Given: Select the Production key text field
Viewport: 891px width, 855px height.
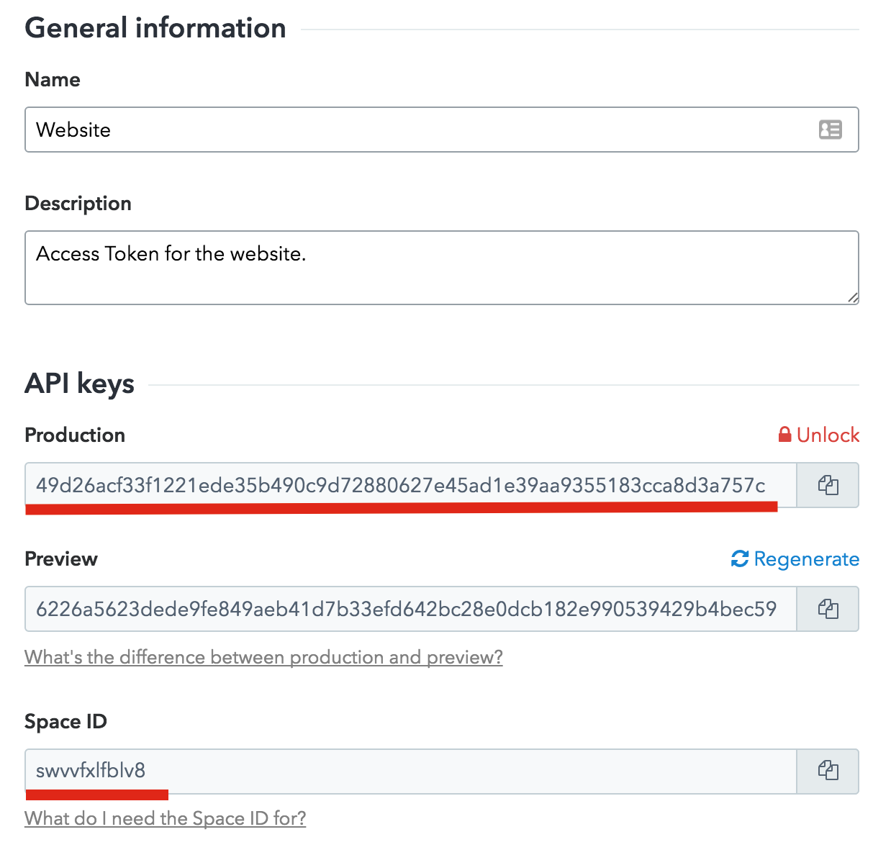Looking at the screenshot, I should click(411, 485).
